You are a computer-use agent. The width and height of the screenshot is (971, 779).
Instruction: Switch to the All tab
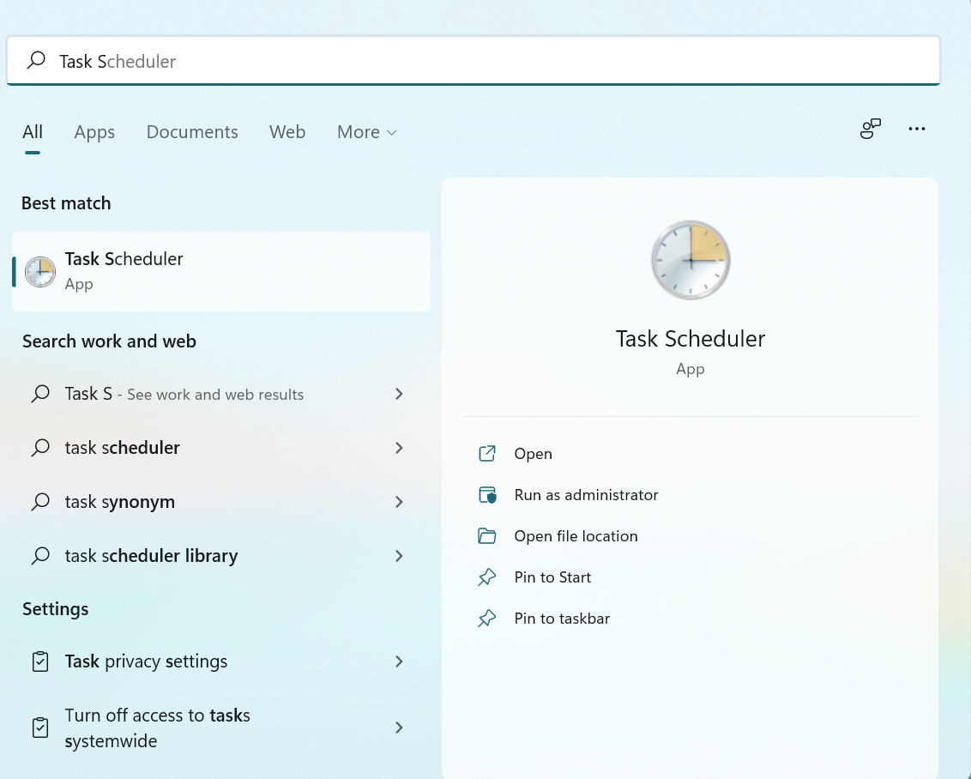33,132
